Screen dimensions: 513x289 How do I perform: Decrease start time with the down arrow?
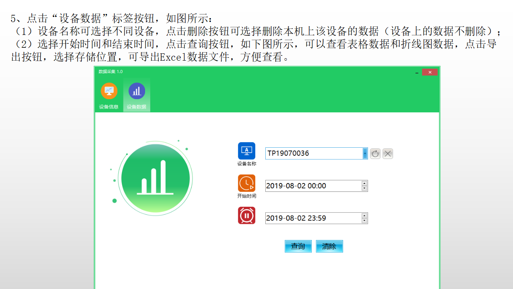(364, 188)
